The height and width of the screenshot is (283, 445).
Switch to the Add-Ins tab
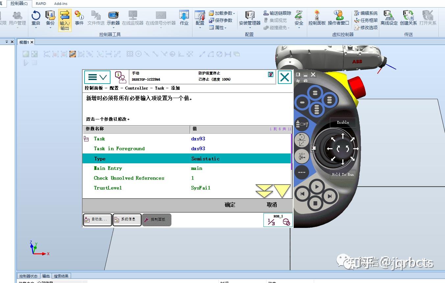tap(60, 4)
